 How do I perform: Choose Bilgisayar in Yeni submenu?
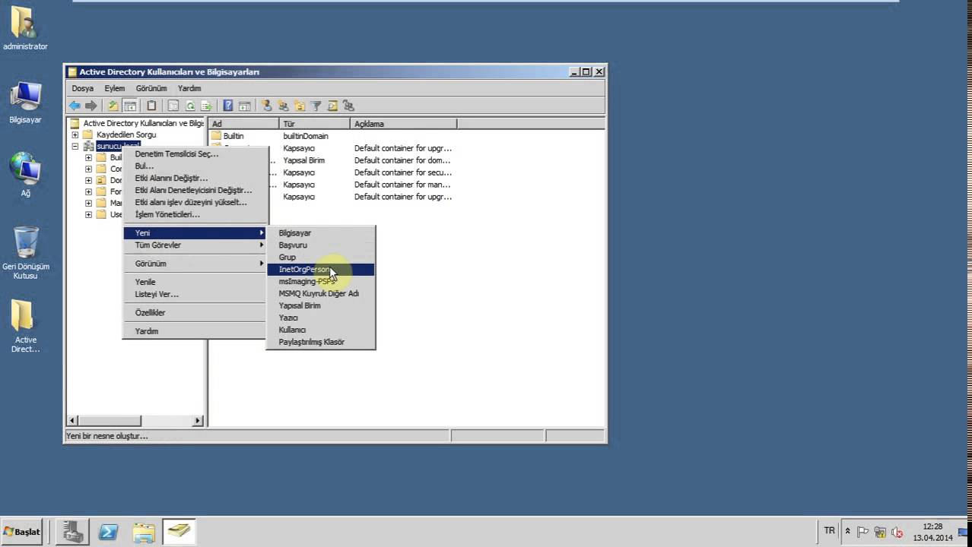pos(320,232)
